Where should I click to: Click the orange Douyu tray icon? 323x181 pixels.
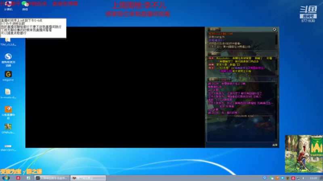click(277, 178)
